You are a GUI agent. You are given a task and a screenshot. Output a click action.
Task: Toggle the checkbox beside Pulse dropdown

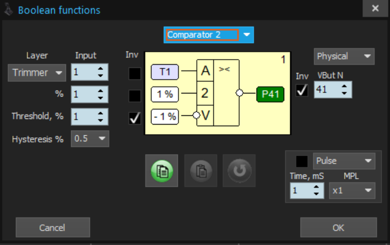(x=302, y=161)
